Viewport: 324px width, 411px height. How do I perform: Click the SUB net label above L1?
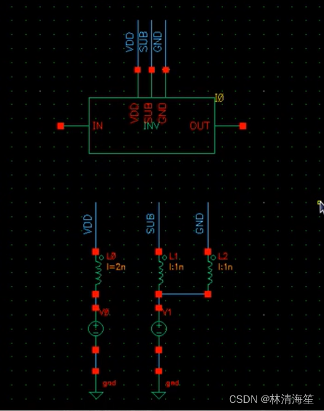pyautogui.click(x=151, y=224)
